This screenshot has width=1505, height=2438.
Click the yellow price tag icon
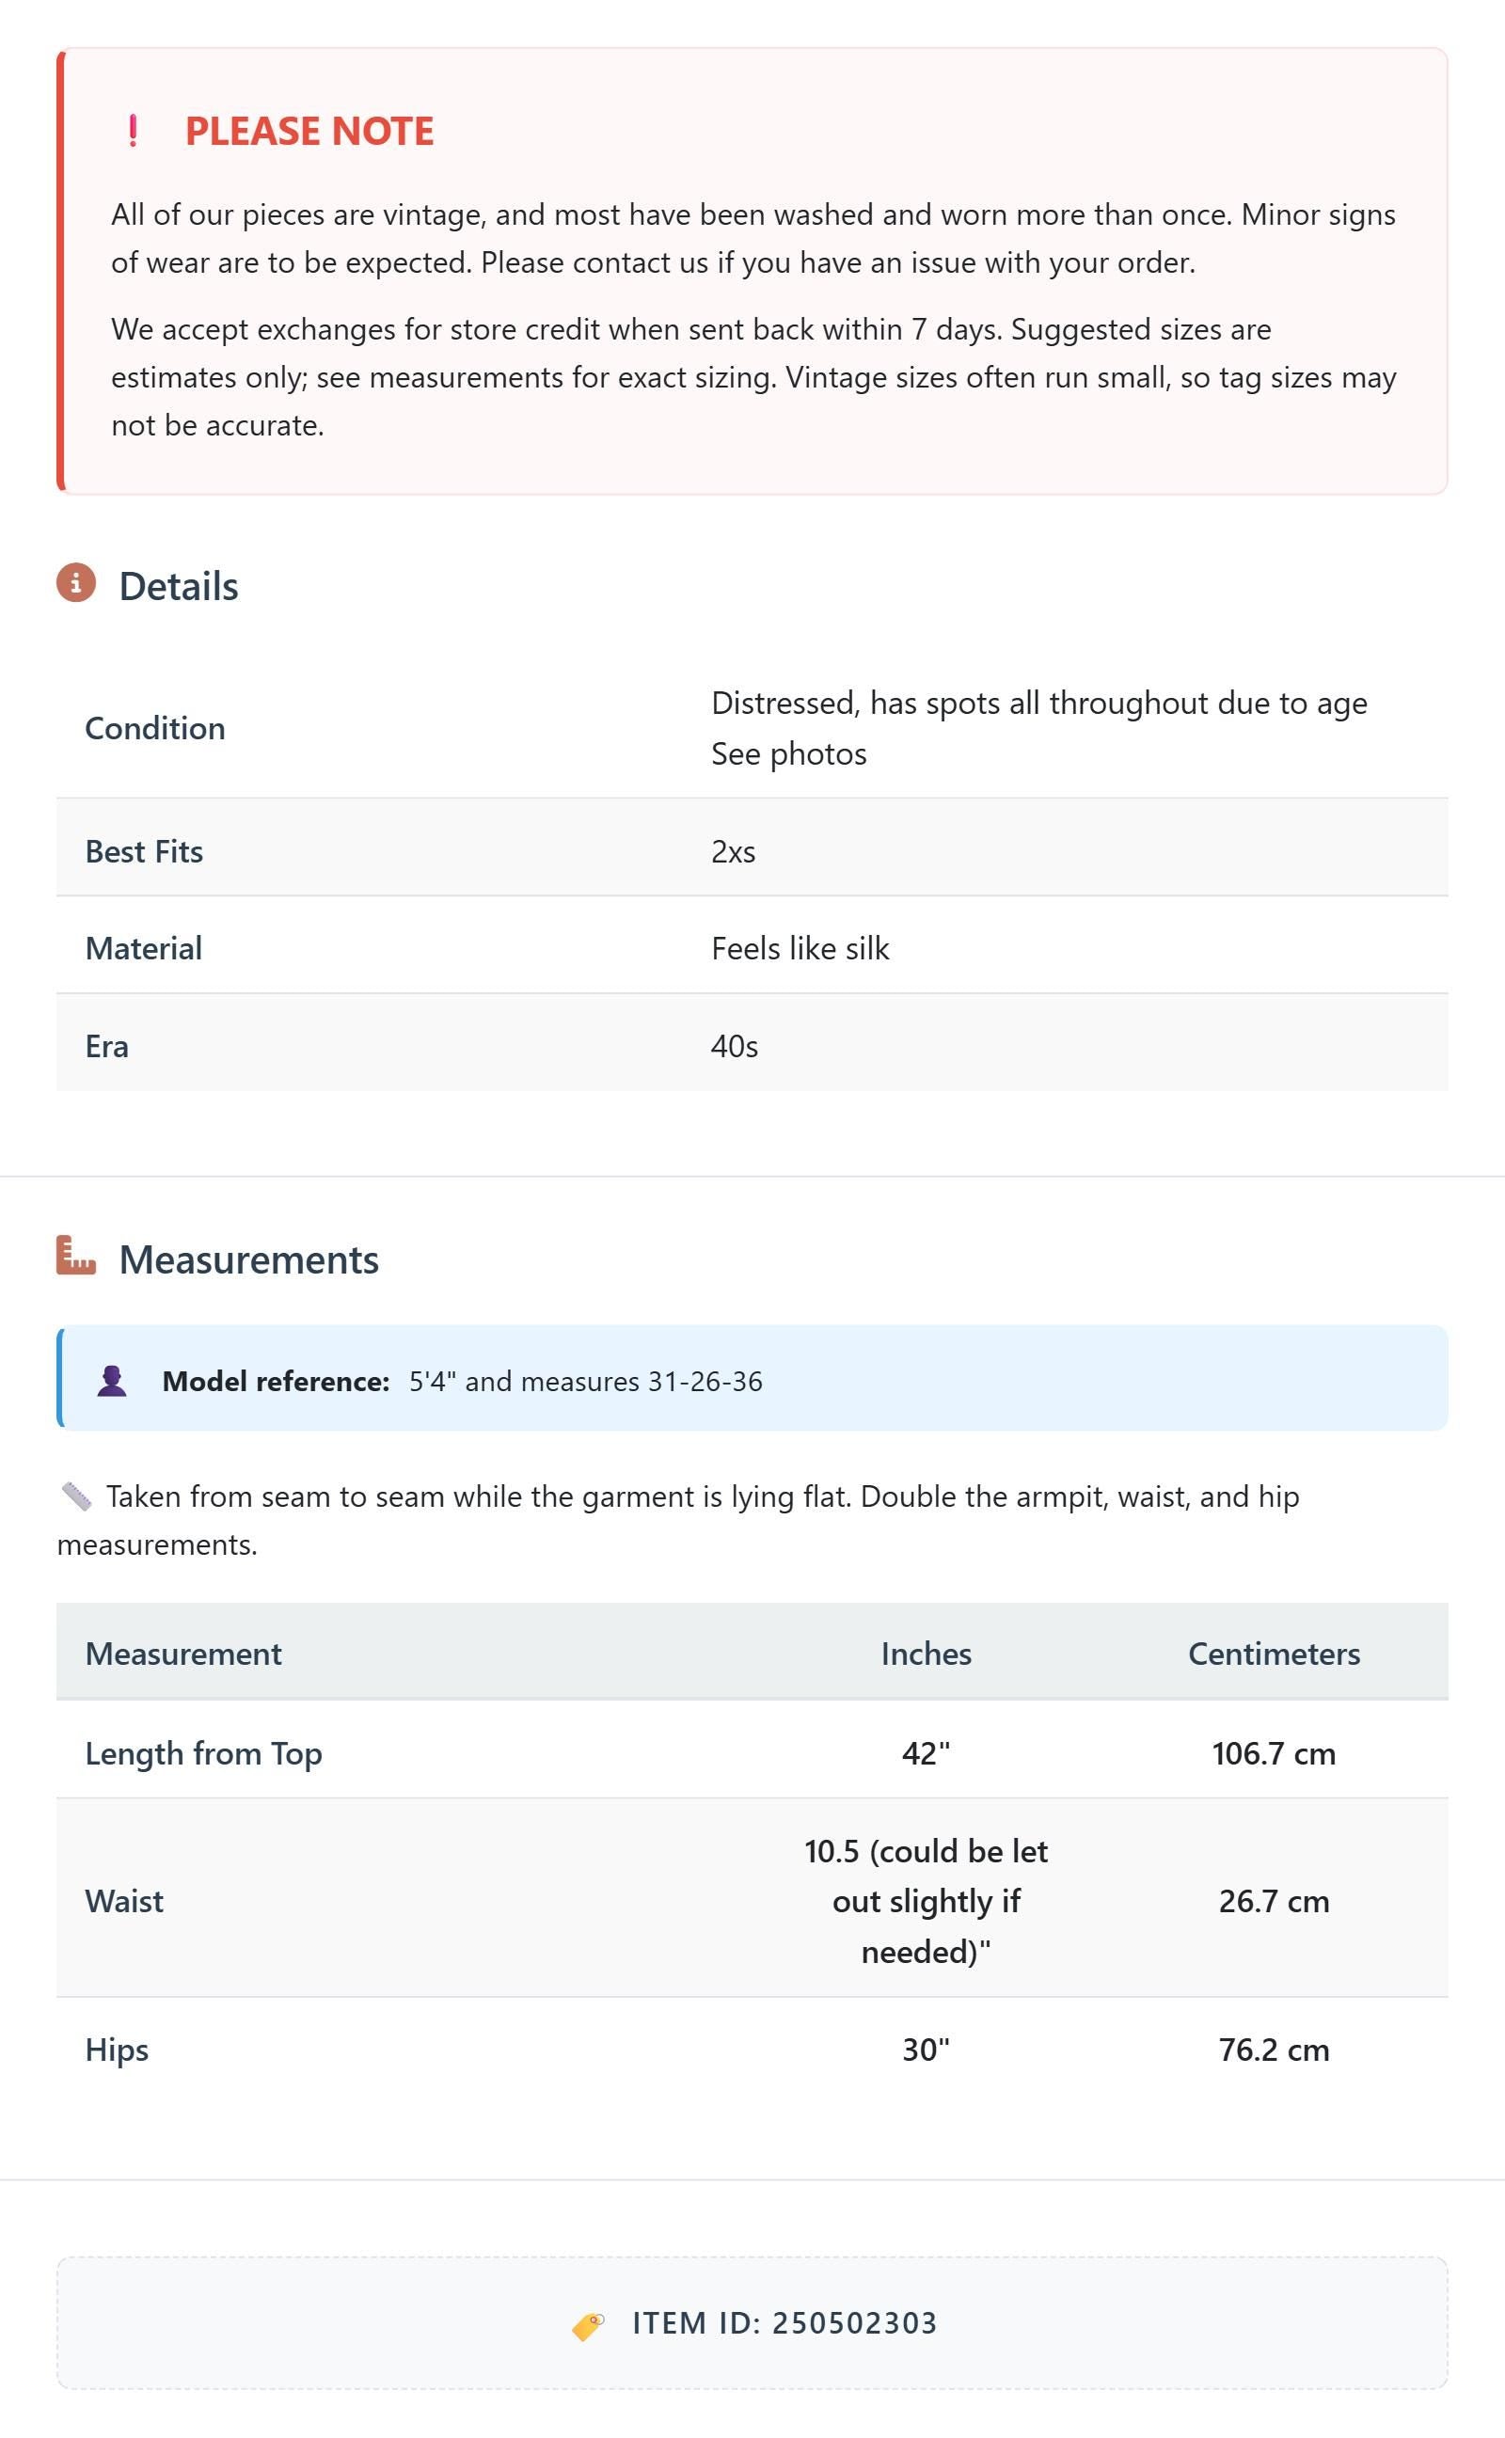(x=587, y=2323)
